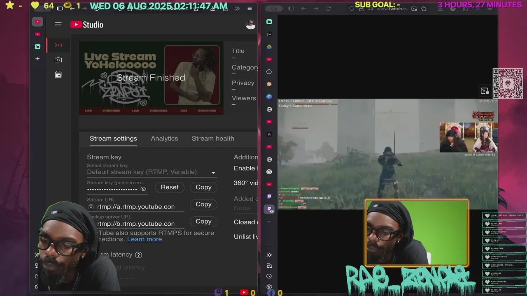Select the Twitch tab playing audio in sidebar
The width and height of the screenshot is (527, 296).
pos(269,209)
